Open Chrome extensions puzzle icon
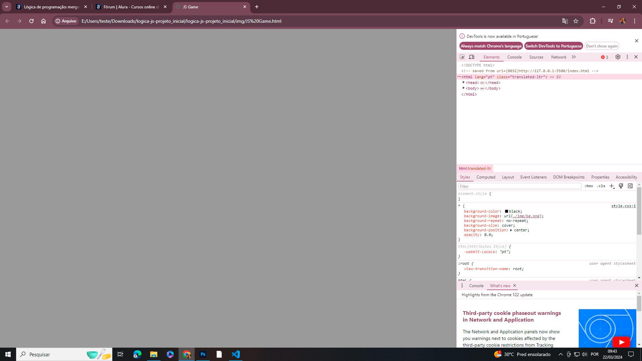Screen dimensions: 642x361 coord(593,21)
